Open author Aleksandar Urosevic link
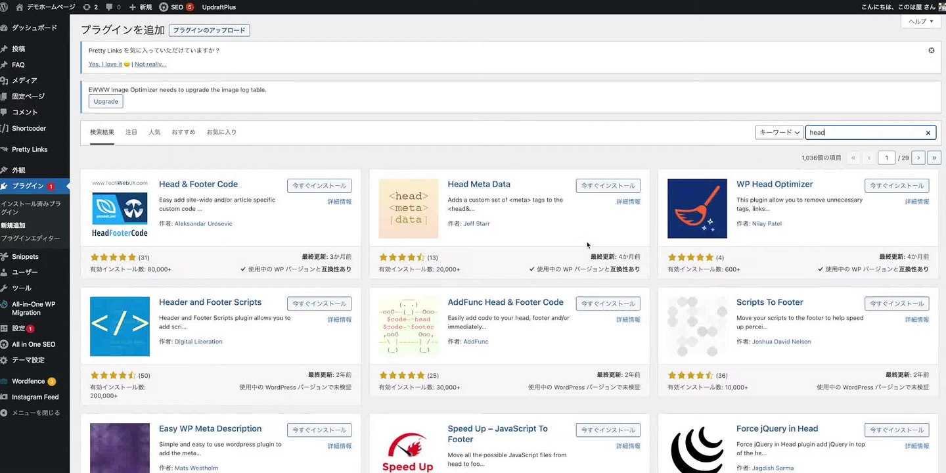This screenshot has width=946, height=473. 204,224
